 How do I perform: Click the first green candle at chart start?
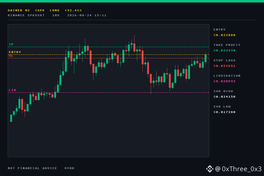tap(11, 118)
